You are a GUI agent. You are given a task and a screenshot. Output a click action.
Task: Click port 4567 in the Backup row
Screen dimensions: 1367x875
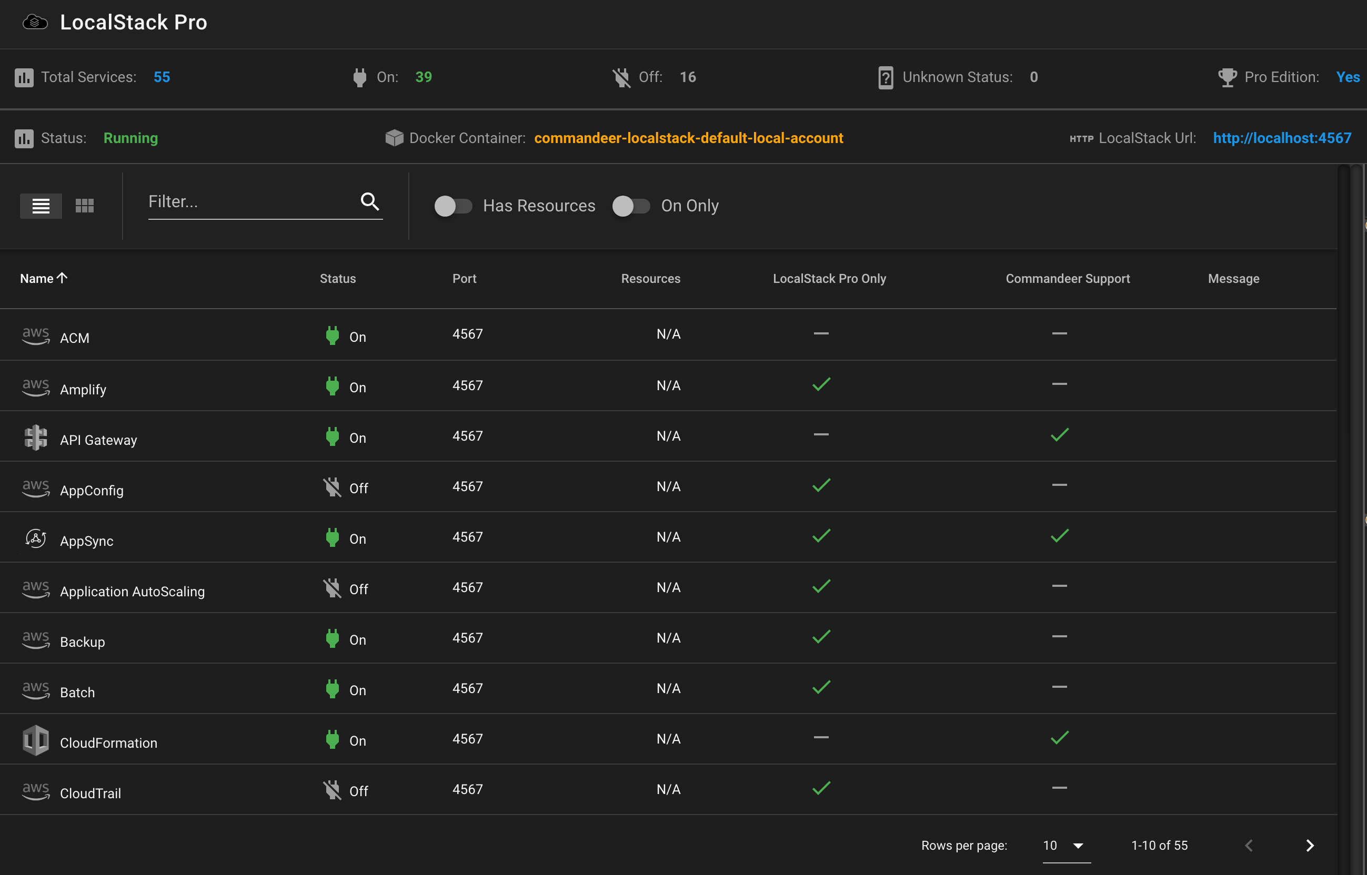pos(467,638)
